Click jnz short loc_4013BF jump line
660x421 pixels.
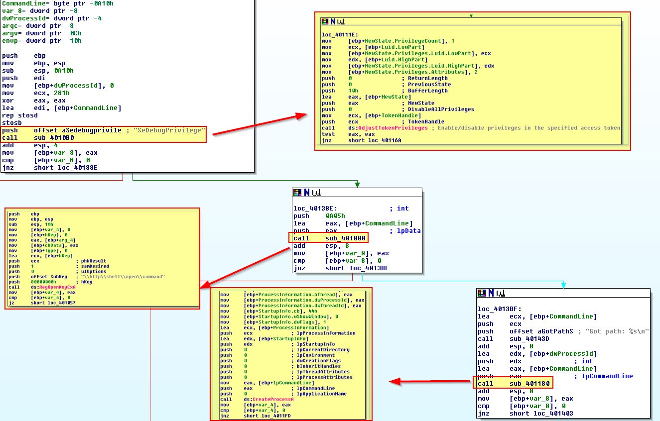point(341,268)
